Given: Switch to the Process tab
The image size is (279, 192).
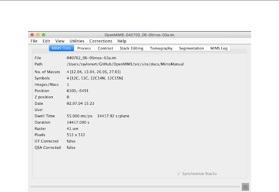Looking at the screenshot, I should (84, 48).
